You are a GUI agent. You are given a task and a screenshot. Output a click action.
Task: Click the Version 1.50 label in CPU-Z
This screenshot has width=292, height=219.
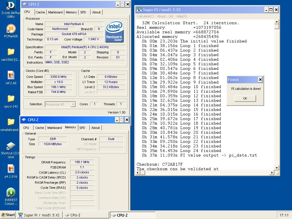coord(116,112)
